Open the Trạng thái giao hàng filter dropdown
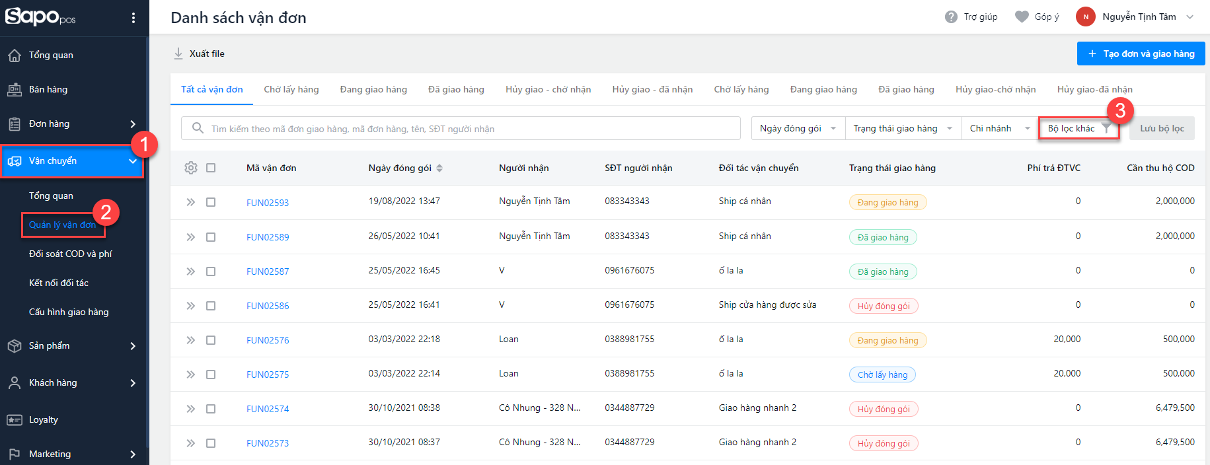Image resolution: width=1210 pixels, height=465 pixels. coord(902,128)
